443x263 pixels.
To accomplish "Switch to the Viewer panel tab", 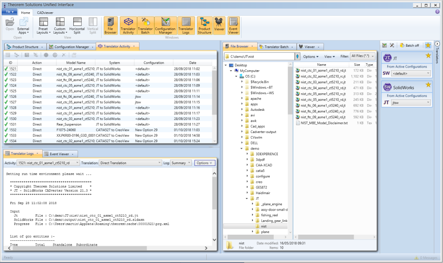I will point(310,47).
